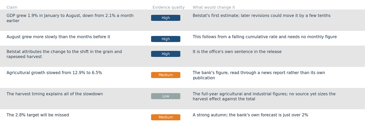This screenshot has width=365, height=124.
Task: Click the What would change it header
Action: click(214, 8)
